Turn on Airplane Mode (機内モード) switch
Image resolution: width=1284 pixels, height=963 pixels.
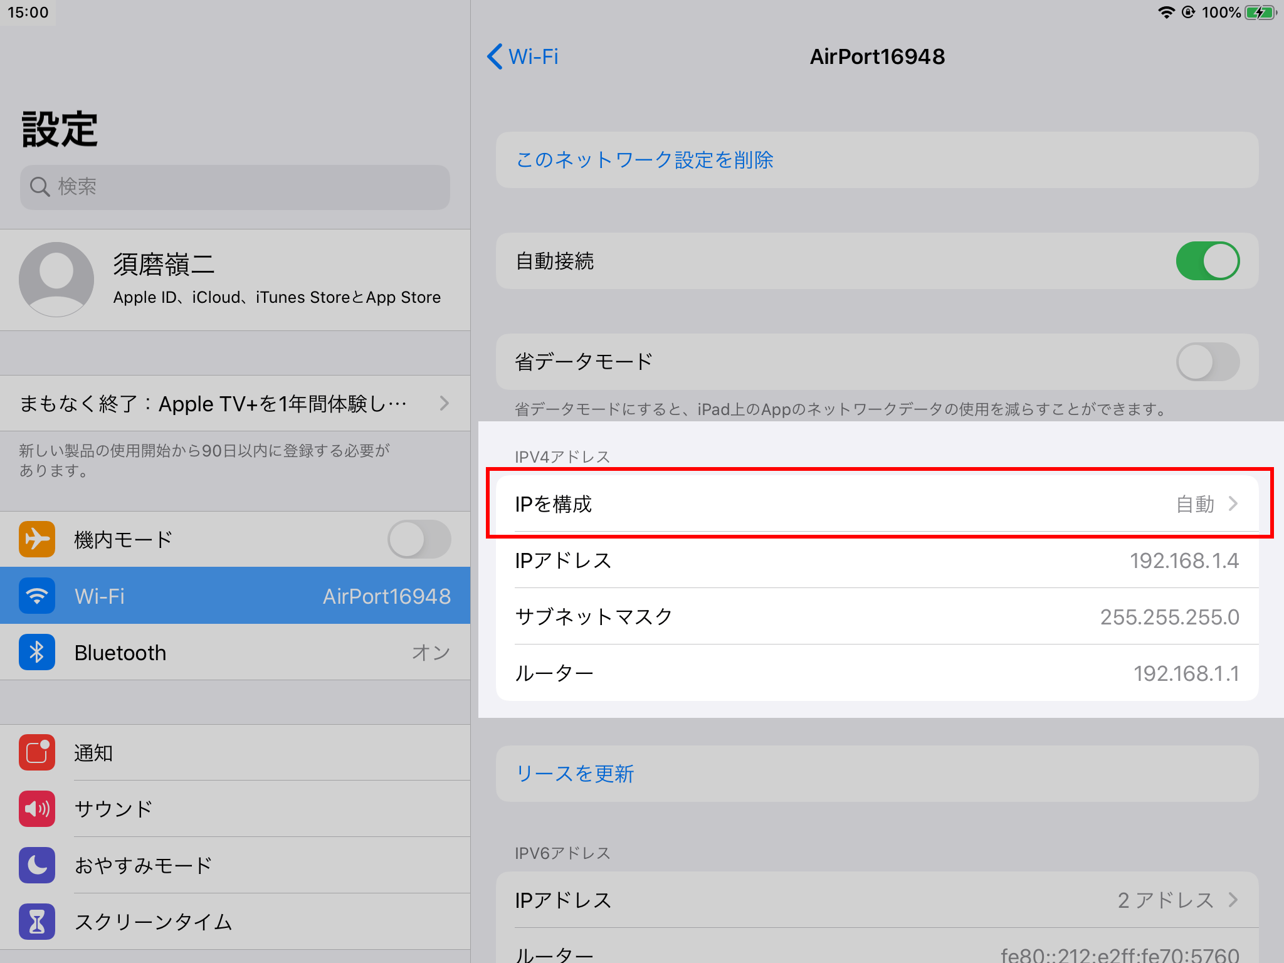tap(419, 539)
